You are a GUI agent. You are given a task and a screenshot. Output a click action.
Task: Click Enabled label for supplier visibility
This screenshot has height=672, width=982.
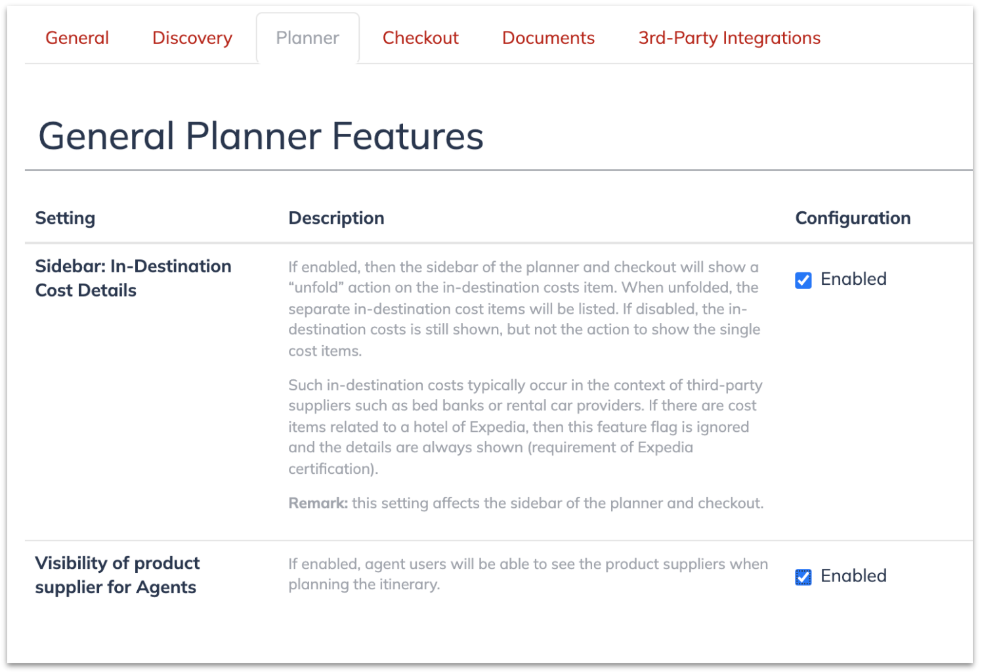point(853,576)
